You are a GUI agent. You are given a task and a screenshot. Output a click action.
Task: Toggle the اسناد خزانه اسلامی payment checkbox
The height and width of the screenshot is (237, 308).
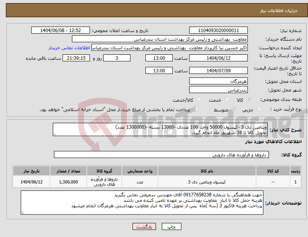coord(196,109)
